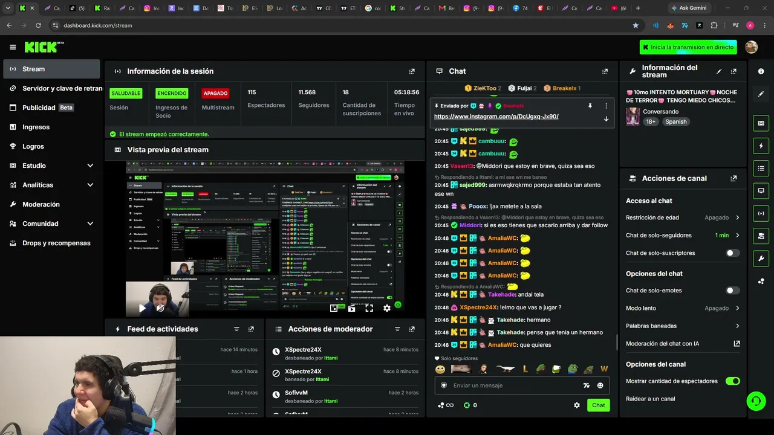The image size is (774, 435).
Task: Open Moderación del chat con IA
Action: pyautogui.click(x=683, y=344)
